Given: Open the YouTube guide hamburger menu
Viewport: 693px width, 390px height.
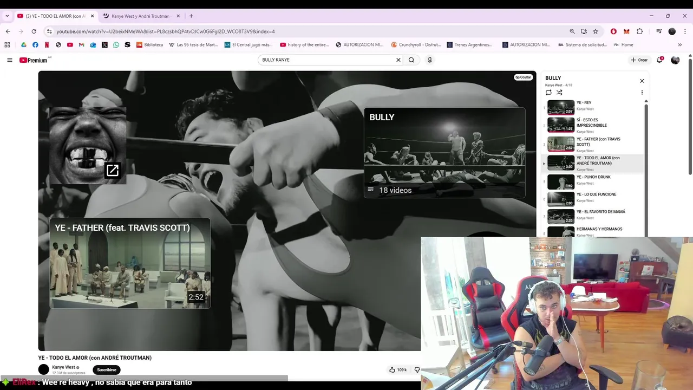Looking at the screenshot, I should pos(9,60).
